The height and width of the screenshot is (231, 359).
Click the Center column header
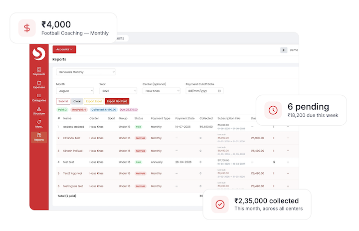point(94,118)
